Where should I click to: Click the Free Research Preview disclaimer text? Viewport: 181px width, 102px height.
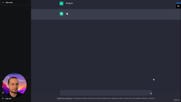click(x=114, y=98)
